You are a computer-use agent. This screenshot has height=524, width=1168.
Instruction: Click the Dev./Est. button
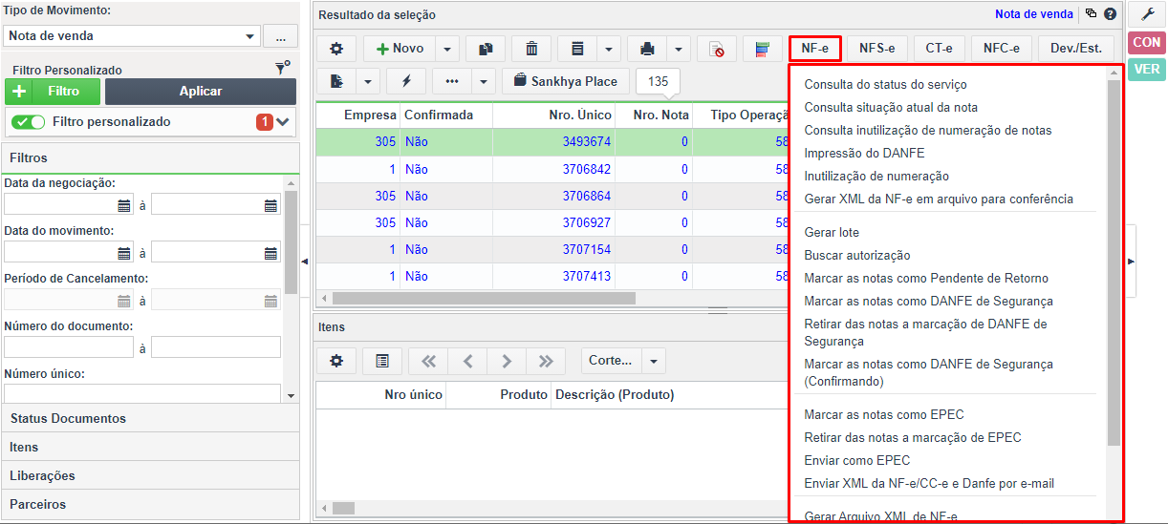1076,48
